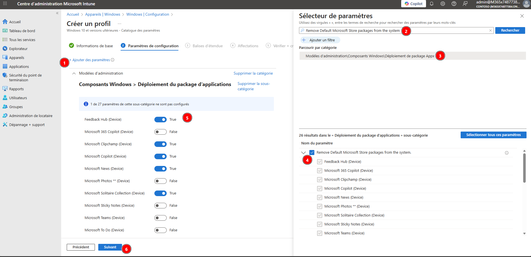Collapse the left navigation sidebar
Image resolution: width=531 pixels, height=257 pixels.
click(57, 13)
